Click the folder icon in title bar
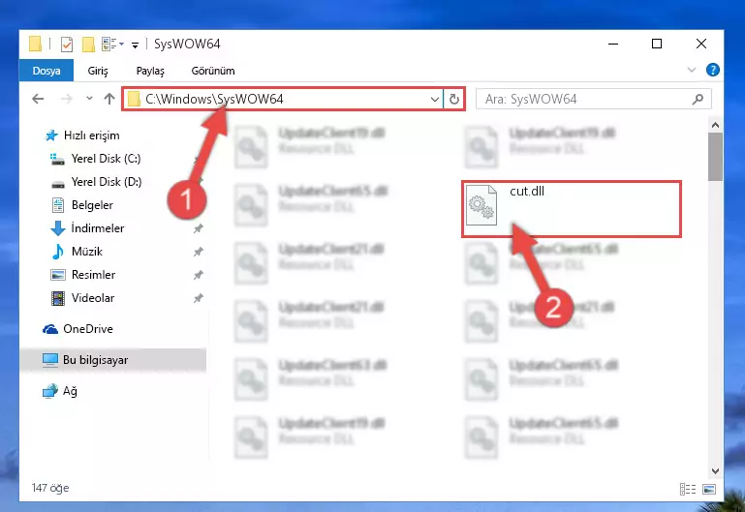The image size is (745, 512). point(35,44)
